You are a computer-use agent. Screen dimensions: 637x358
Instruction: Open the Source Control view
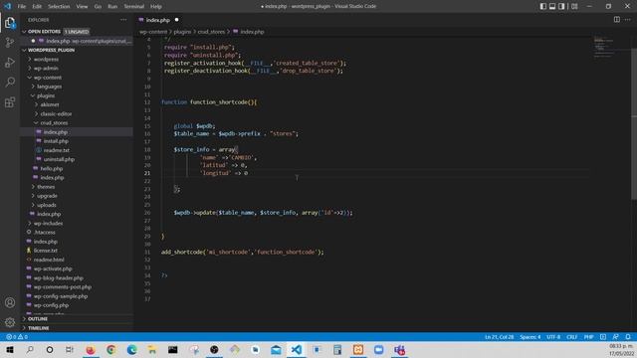[x=10, y=43]
